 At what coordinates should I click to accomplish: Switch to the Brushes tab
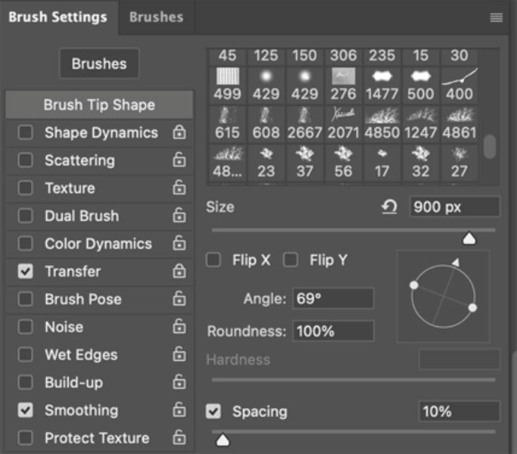(156, 17)
